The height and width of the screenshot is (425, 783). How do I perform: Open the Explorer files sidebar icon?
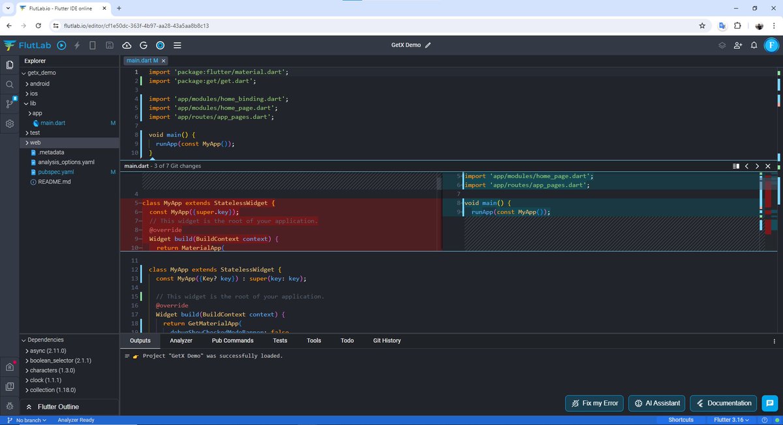coord(10,65)
